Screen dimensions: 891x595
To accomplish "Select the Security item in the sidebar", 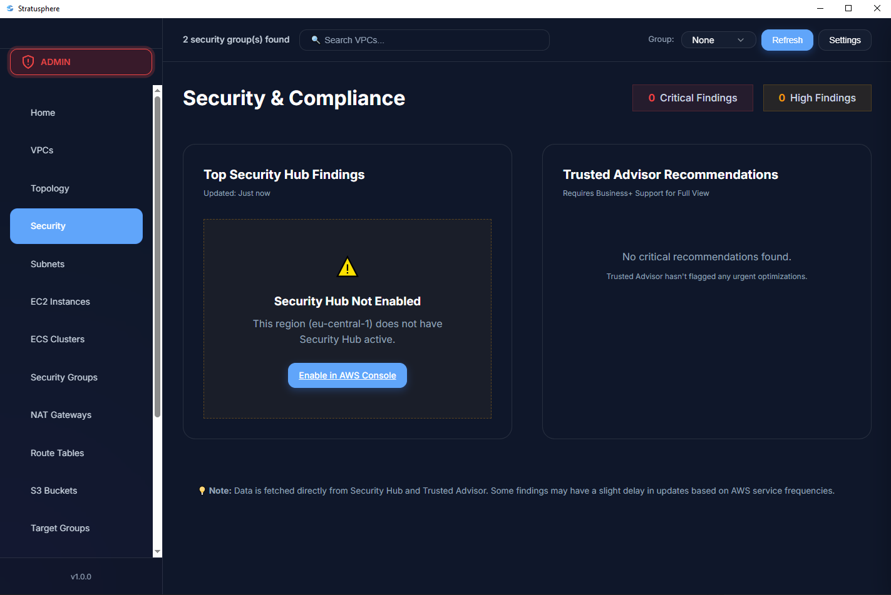I will [x=48, y=226].
